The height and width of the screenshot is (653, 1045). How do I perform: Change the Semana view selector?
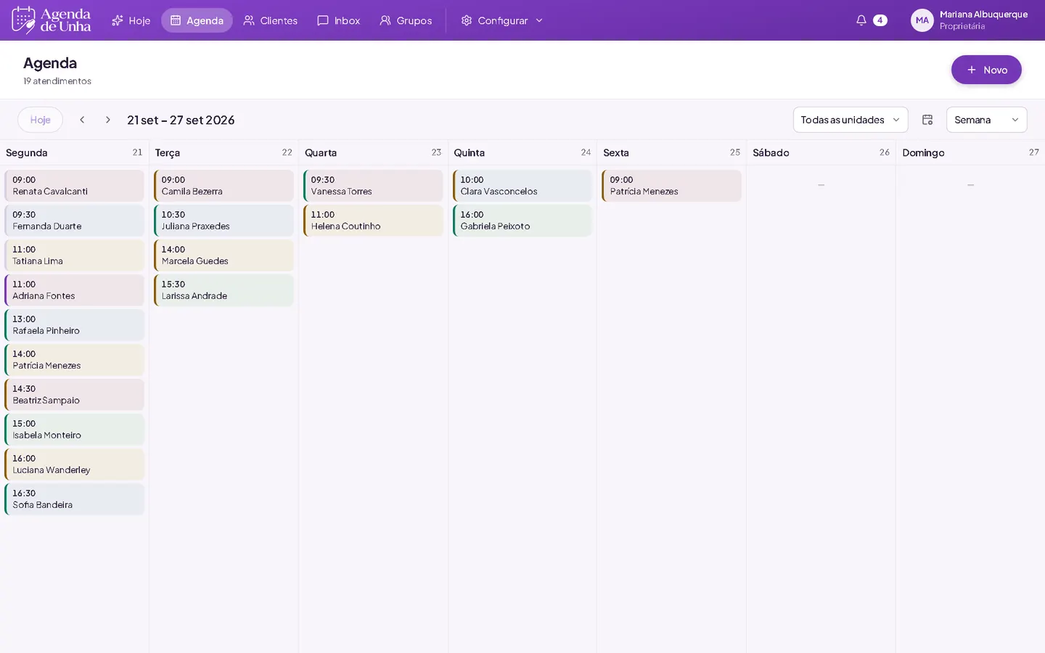pyautogui.click(x=987, y=120)
